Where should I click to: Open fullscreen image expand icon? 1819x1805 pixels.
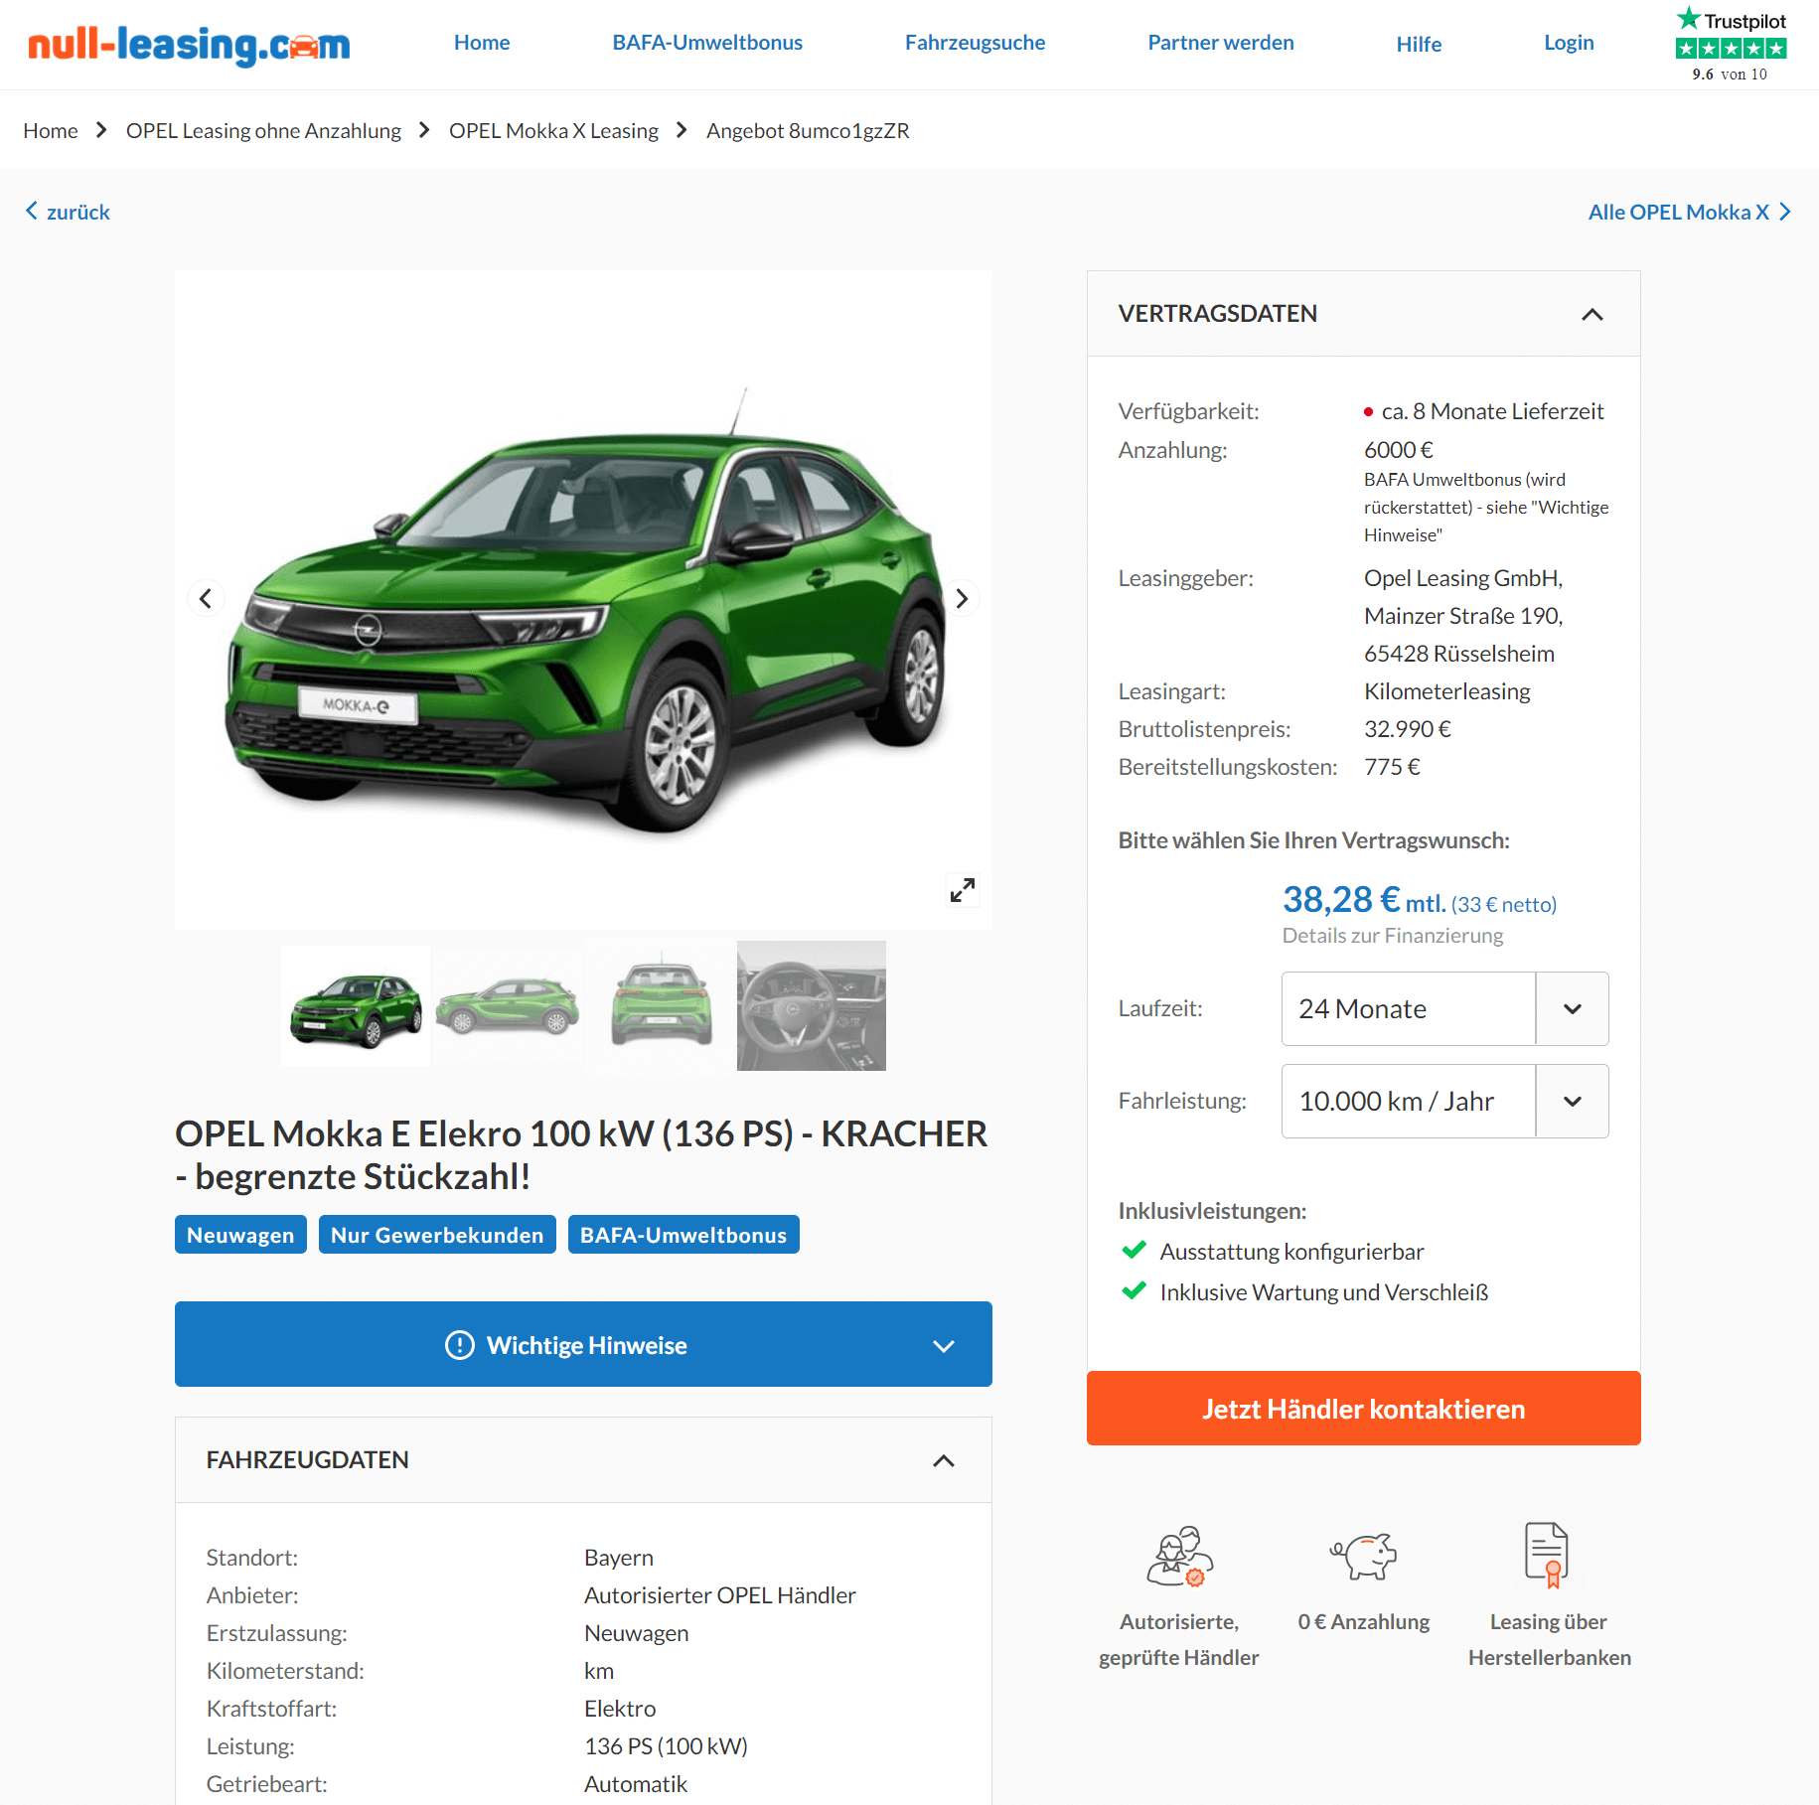point(962,889)
